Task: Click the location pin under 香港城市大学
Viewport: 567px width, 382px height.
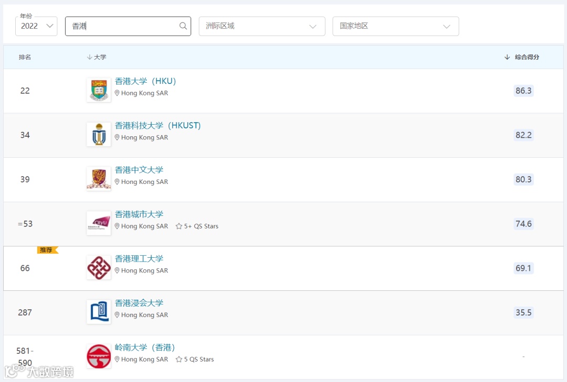Action: 117,226
